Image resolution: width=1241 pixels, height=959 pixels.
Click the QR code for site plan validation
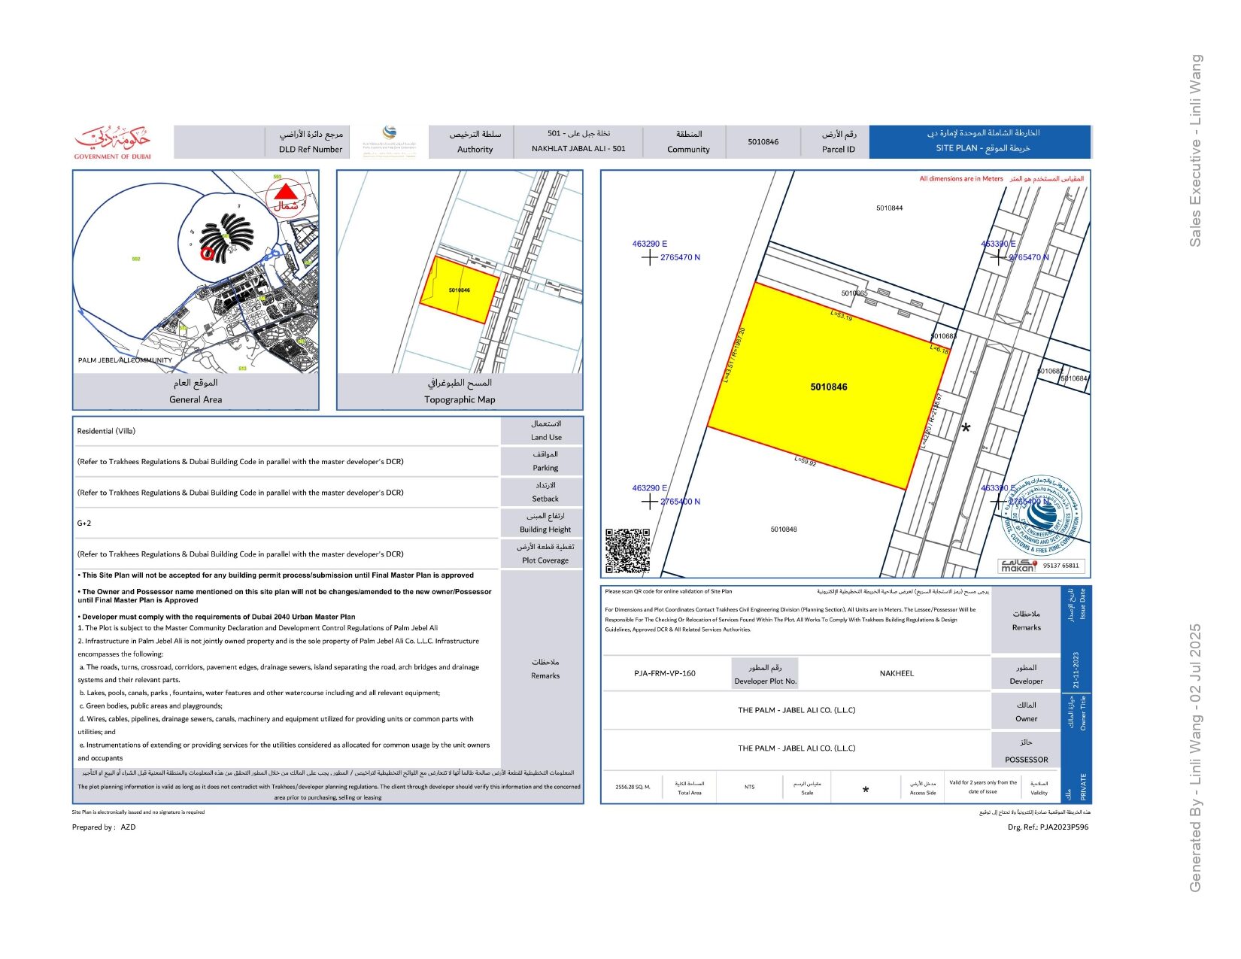pos(628,551)
